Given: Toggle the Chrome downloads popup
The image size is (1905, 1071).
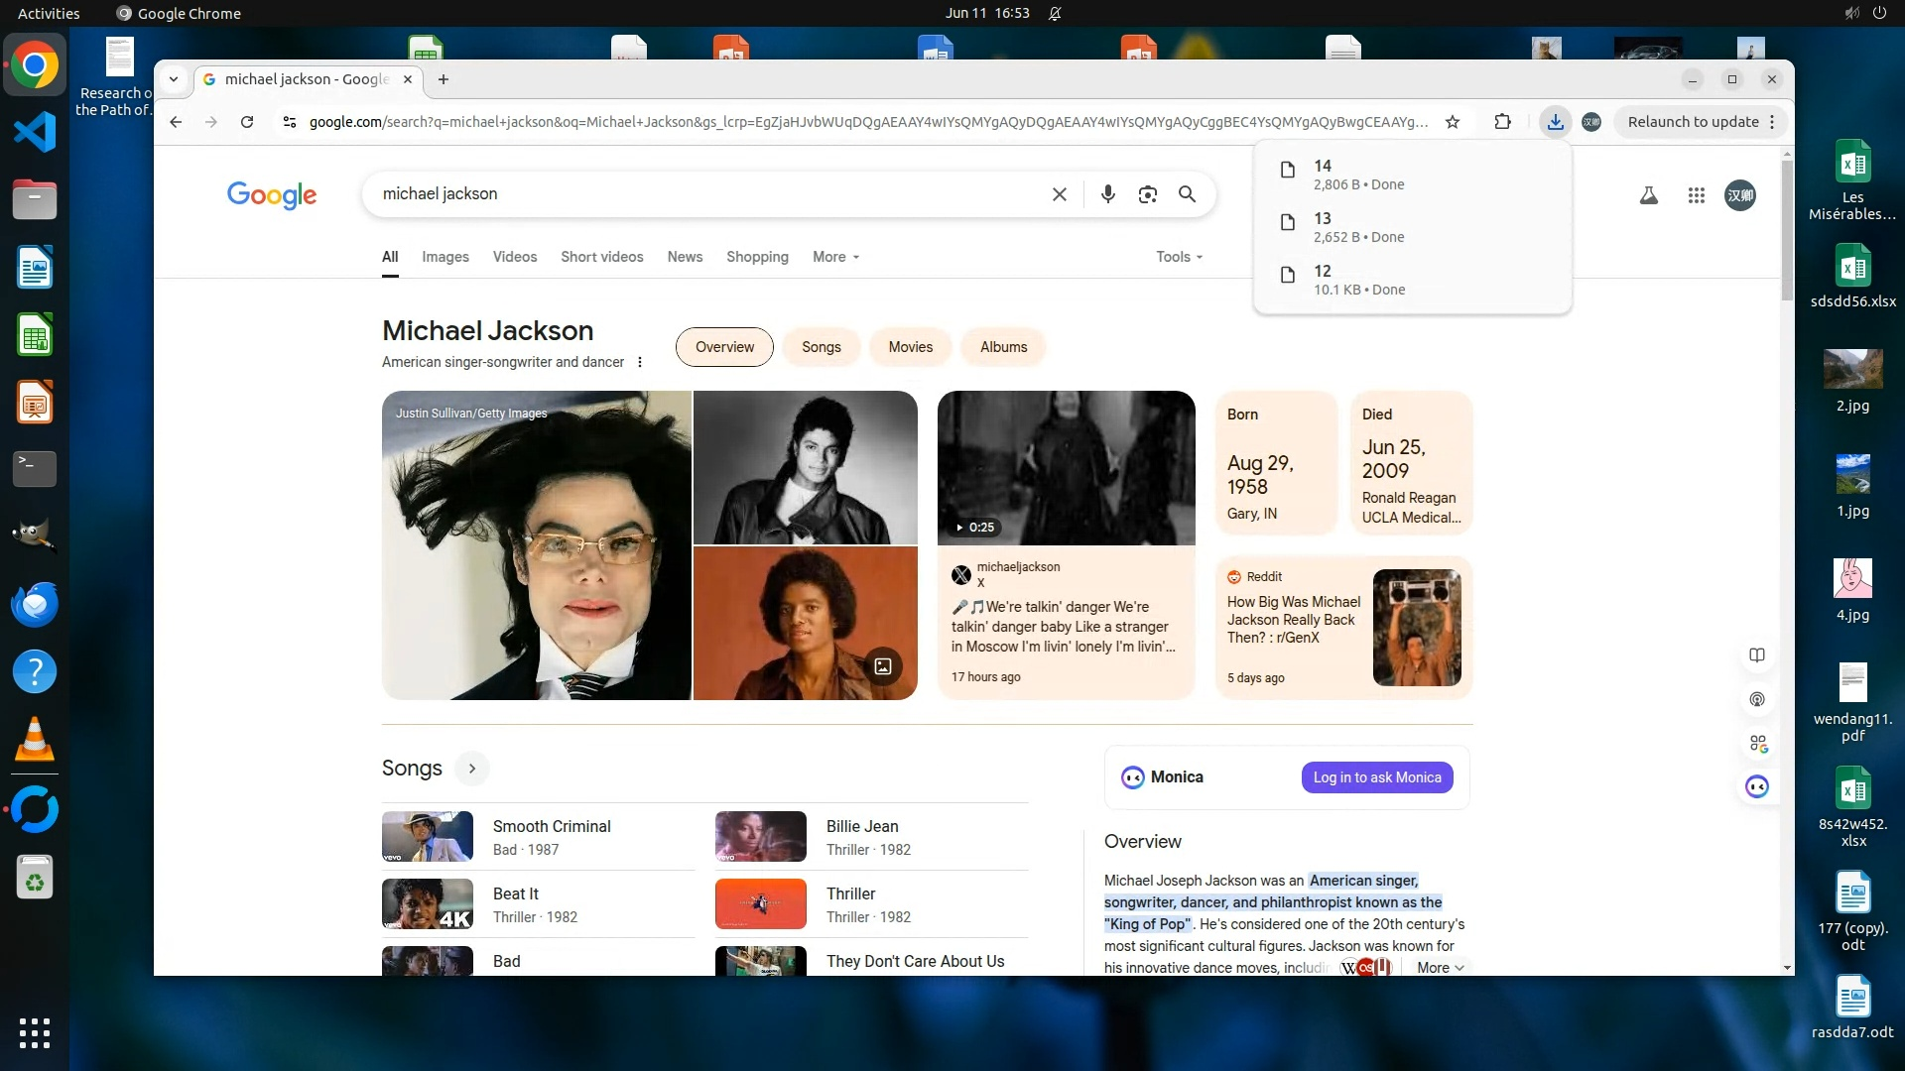Looking at the screenshot, I should coord(1555,122).
